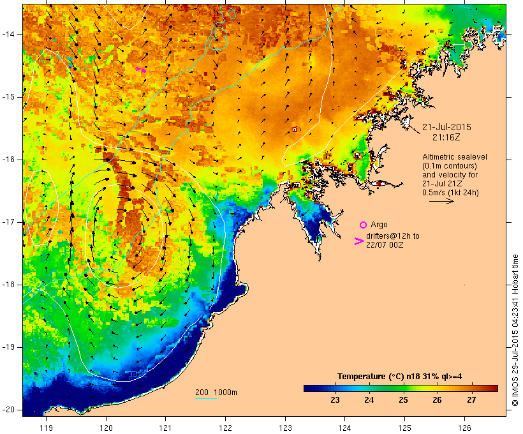Click the longitude axis label '125'

coord(404,428)
